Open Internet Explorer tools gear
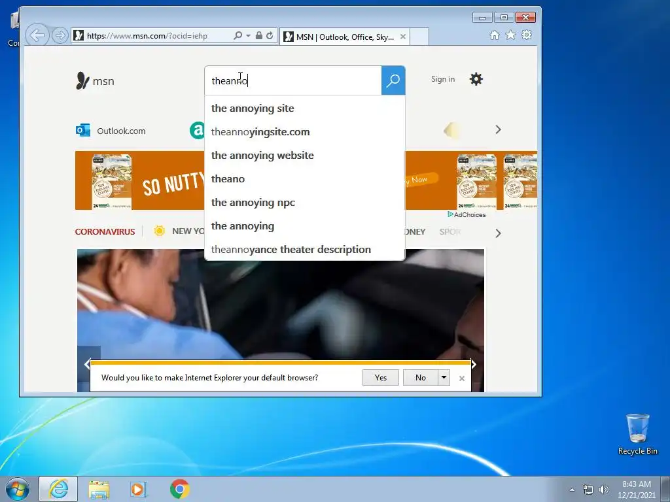 [x=527, y=35]
